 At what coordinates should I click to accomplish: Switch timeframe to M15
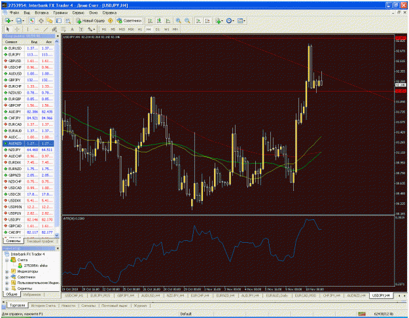coord(122,29)
